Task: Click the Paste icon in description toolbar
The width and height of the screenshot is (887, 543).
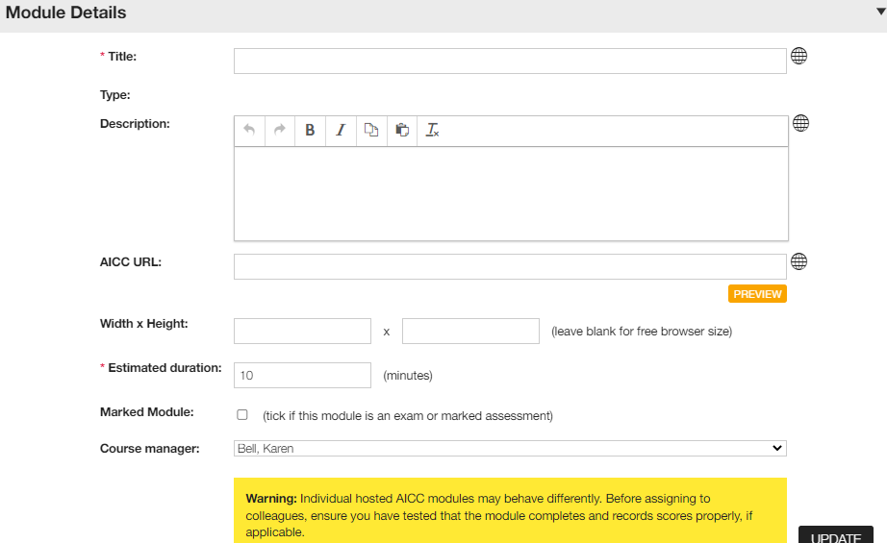Action: tap(401, 130)
